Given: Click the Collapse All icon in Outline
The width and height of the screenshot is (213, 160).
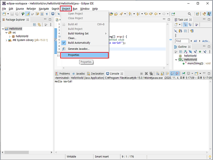Looking at the screenshot, I should point(181,52).
